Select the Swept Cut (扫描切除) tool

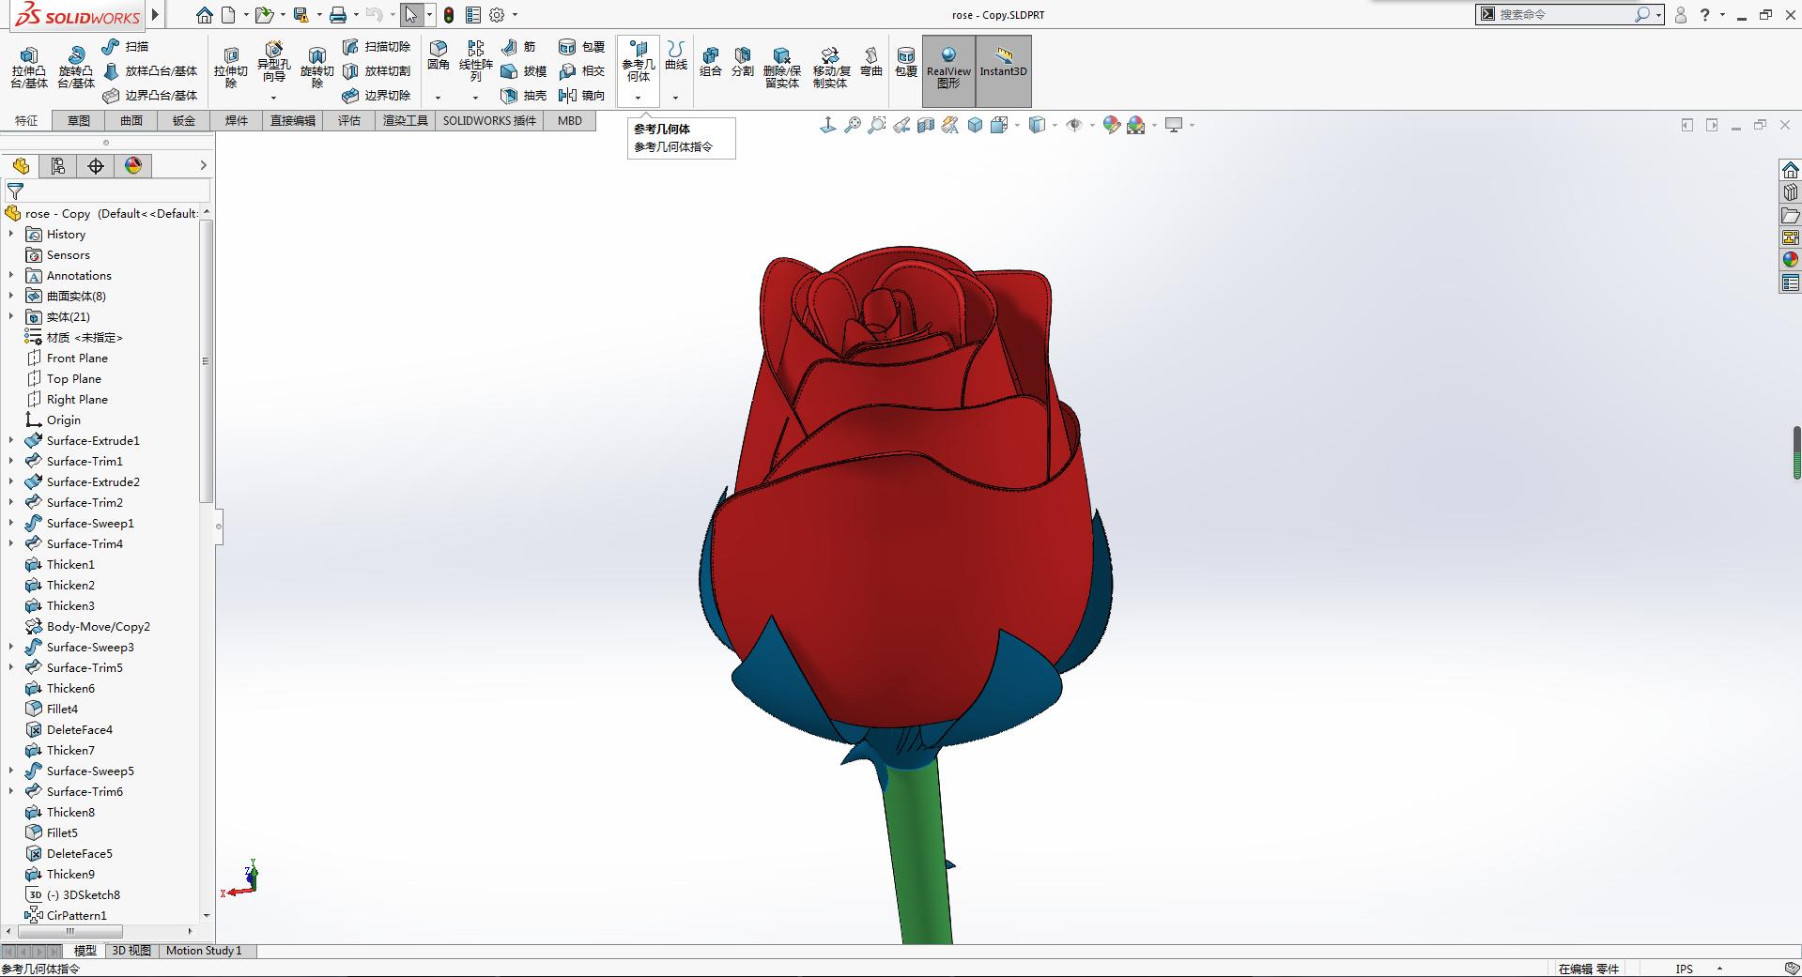[x=376, y=47]
